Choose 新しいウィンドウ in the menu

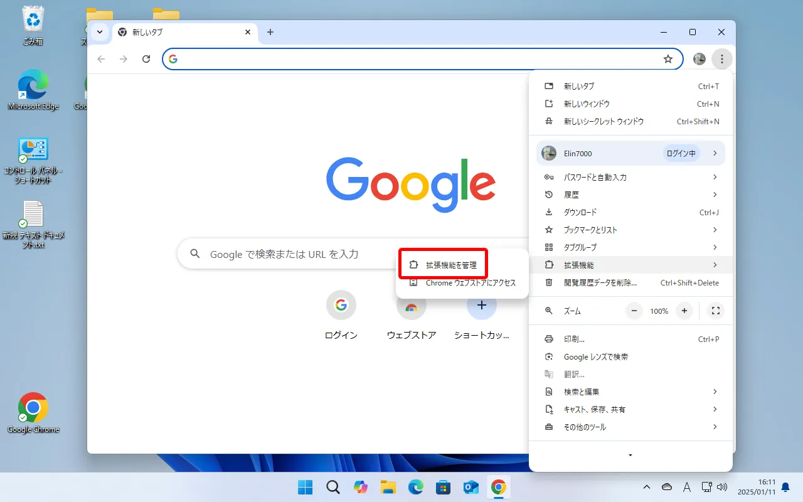(x=630, y=104)
